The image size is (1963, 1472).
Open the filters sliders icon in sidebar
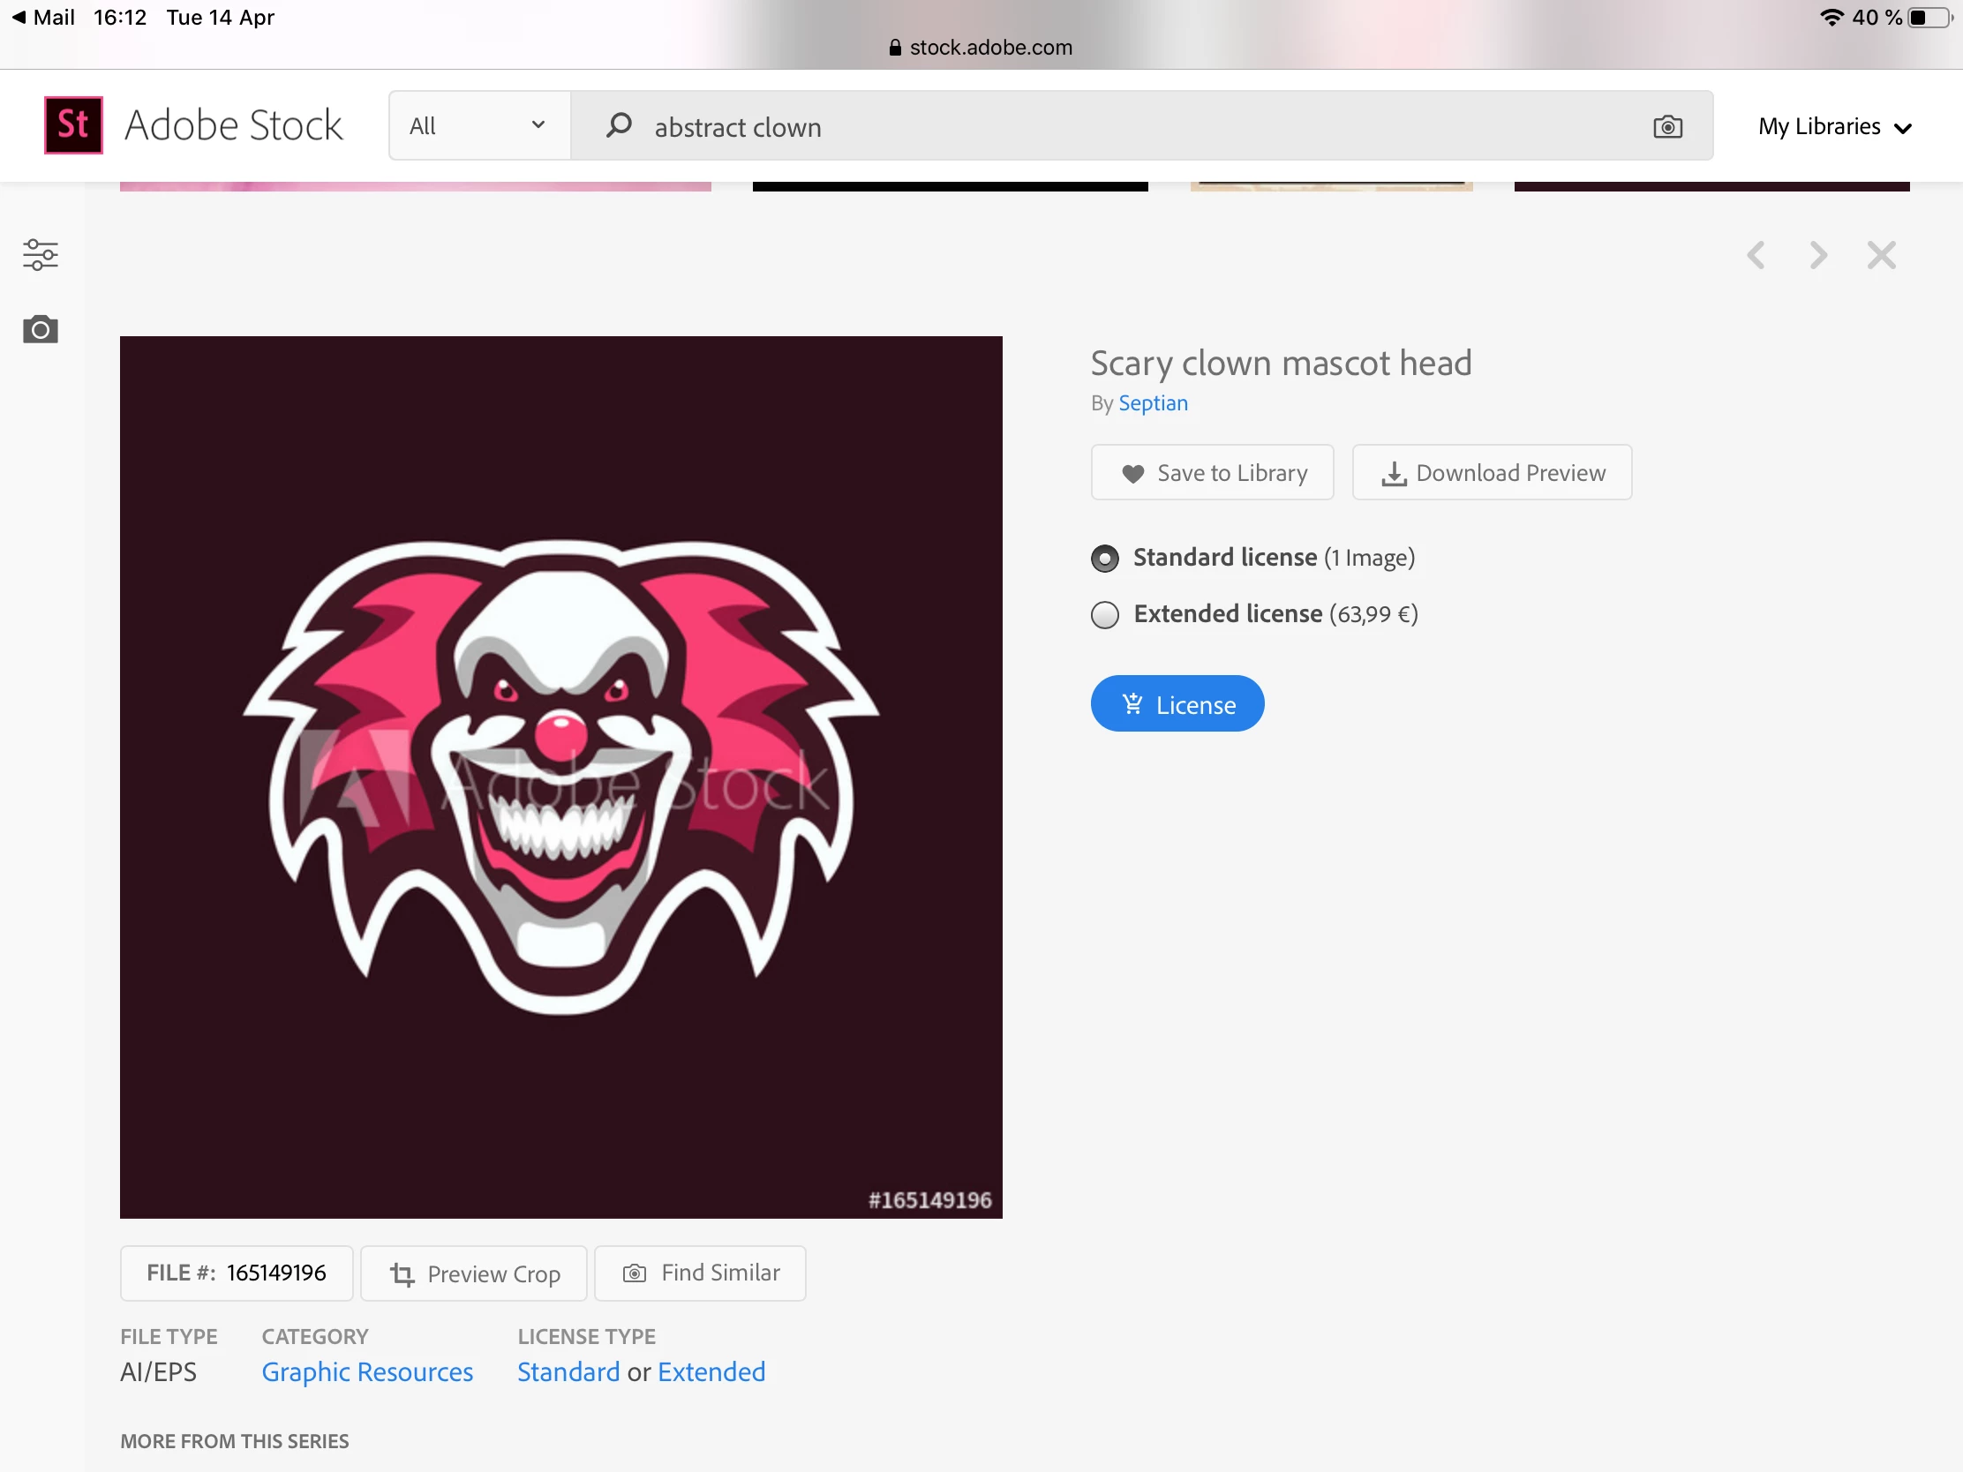[x=41, y=255]
